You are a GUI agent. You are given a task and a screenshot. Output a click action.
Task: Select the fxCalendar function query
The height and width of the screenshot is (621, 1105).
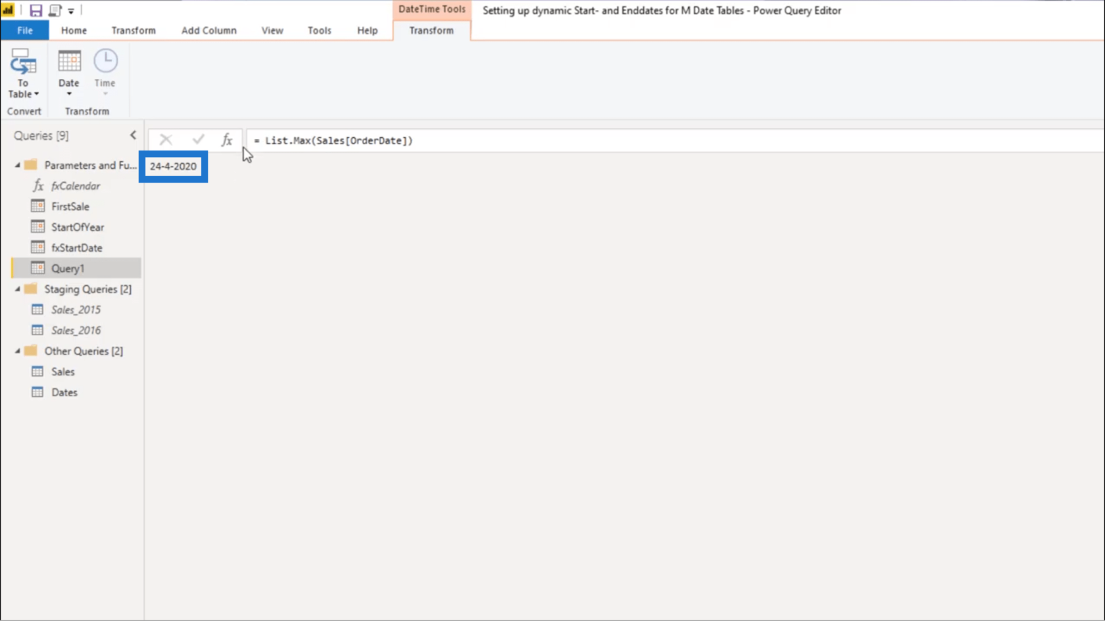(76, 186)
